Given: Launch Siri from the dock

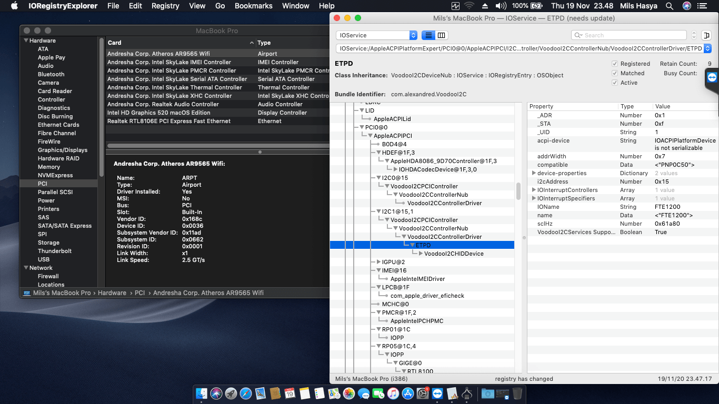Looking at the screenshot, I should 216,393.
